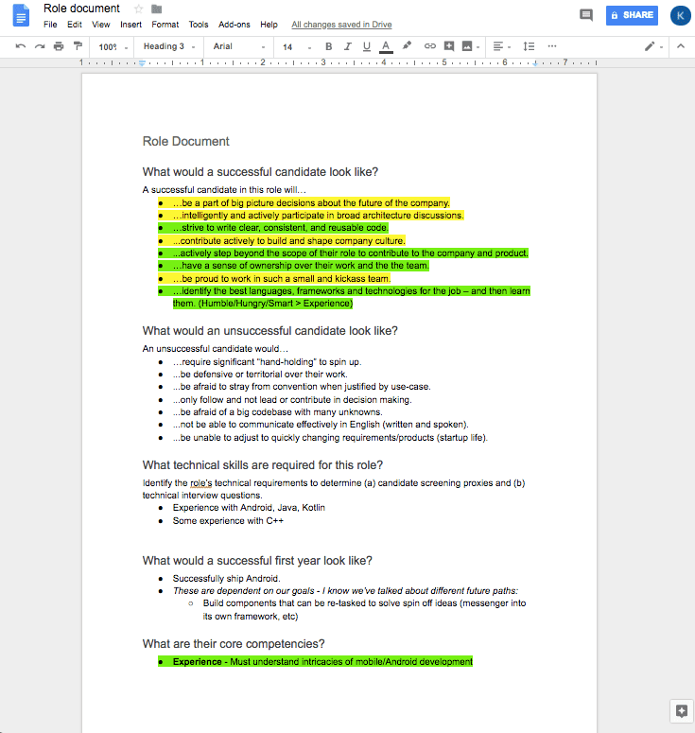Screen dimensions: 695x733
Task: Open the K account avatar
Action: pyautogui.click(x=680, y=15)
